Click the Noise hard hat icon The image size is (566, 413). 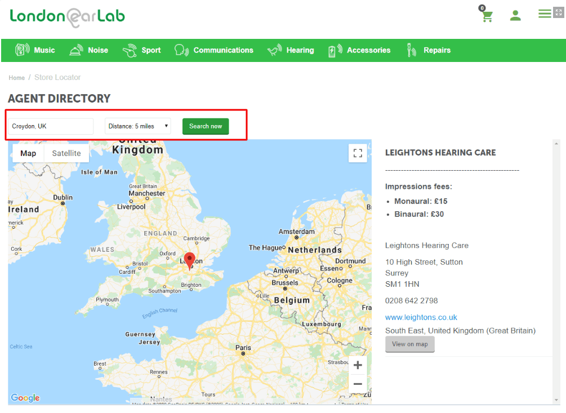tap(76, 50)
